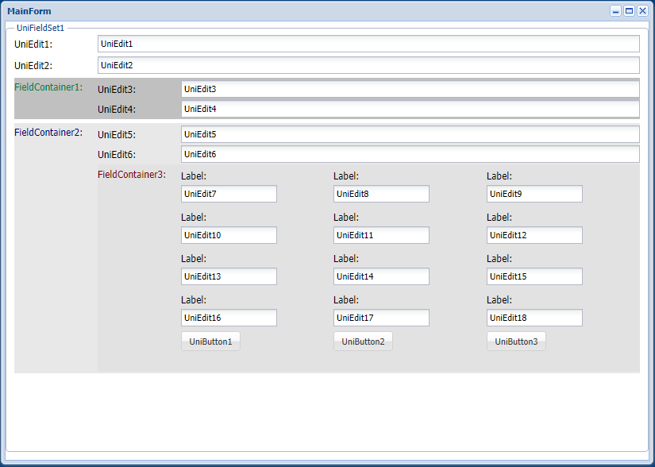Screen dimensions: 655x467
Task: Select the UniEdit8 text field
Action: click(x=381, y=194)
